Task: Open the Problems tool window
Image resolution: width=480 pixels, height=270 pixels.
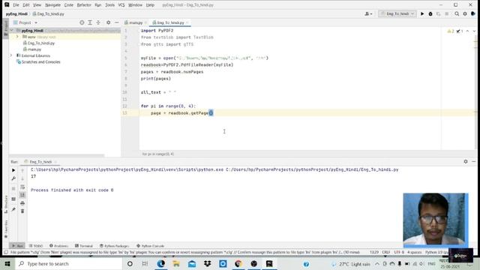Action: click(x=58, y=246)
